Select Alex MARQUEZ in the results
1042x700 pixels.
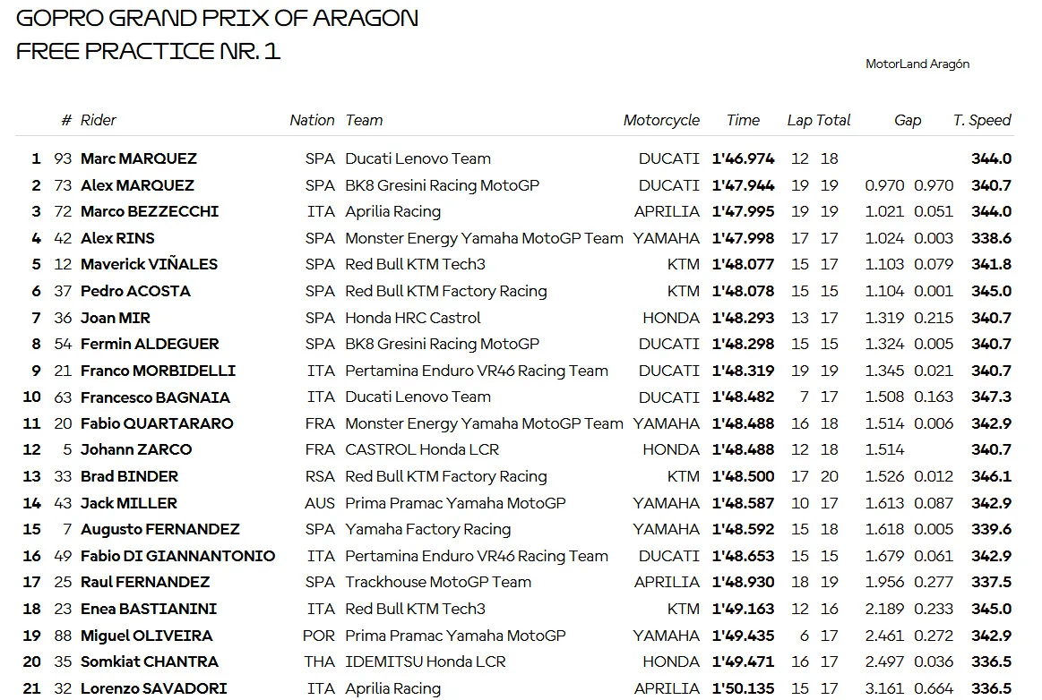138,185
